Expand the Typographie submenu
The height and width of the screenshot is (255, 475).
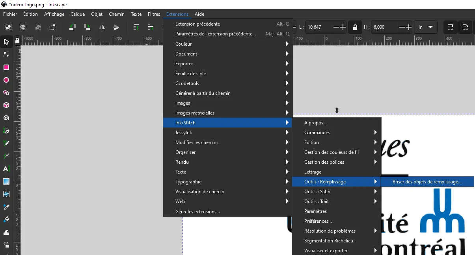pyautogui.click(x=227, y=182)
